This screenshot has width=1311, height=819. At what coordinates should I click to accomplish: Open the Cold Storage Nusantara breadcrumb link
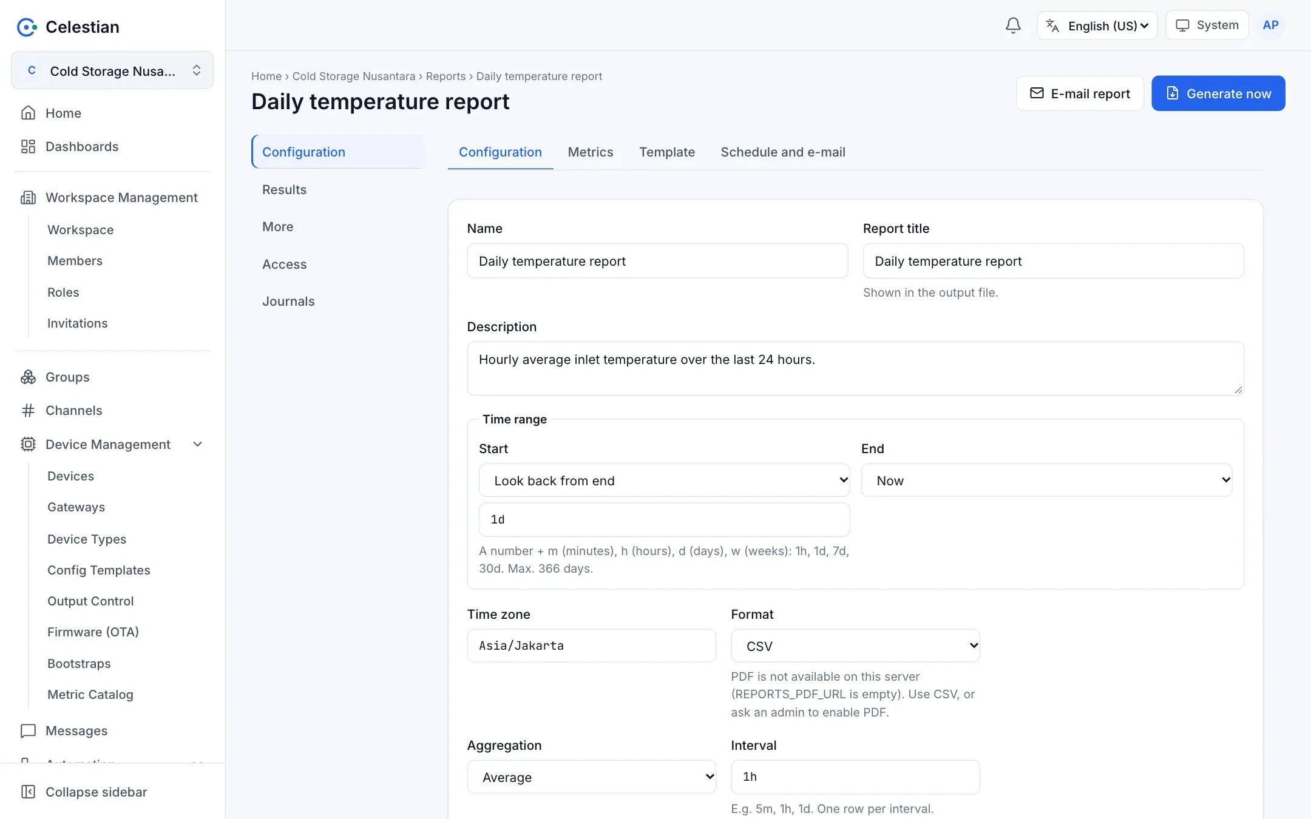353,76
